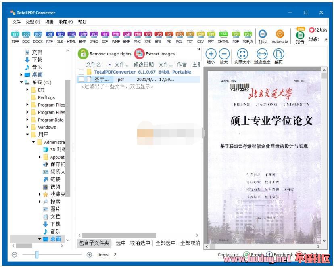Check the 基于... pdf file checkbox
Screen dimensions: 334x267
pos(81,79)
